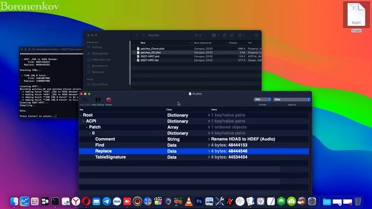Open Telegram from the Dock
The width and height of the screenshot is (372, 209).
106,201
